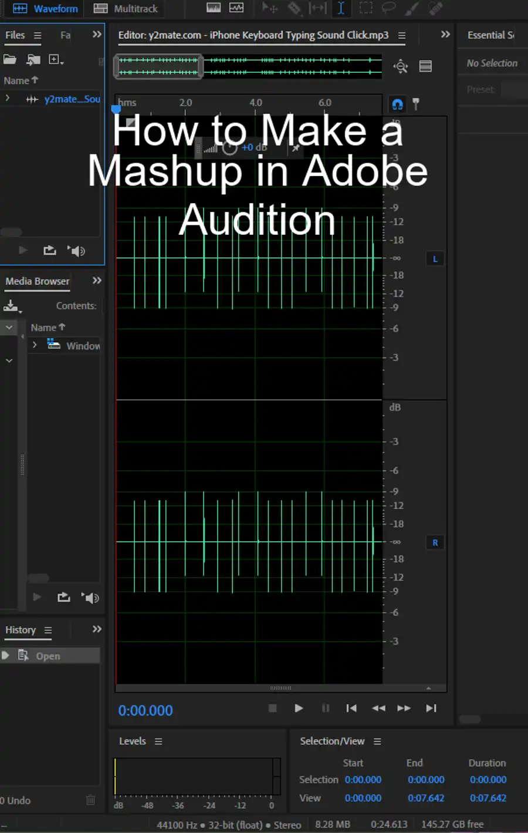This screenshot has height=833, width=528.
Task: Expand the Windows drive folder
Action: [35, 345]
